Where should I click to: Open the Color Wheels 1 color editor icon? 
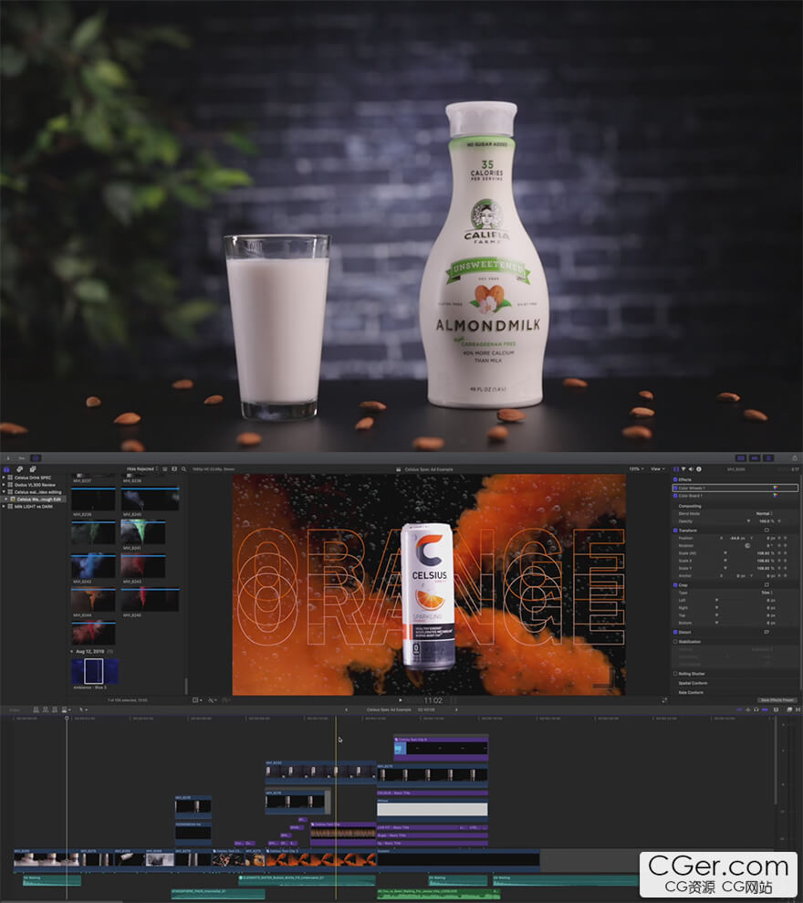[x=775, y=488]
